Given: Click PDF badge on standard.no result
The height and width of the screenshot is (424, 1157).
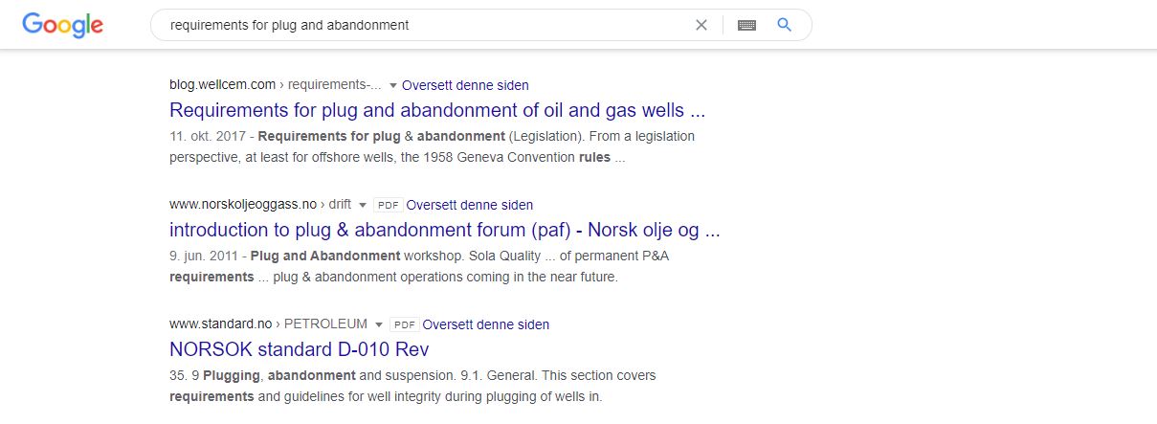Looking at the screenshot, I should tap(405, 324).
